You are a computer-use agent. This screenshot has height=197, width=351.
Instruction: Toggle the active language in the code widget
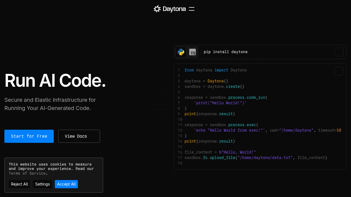pyautogui.click(x=193, y=52)
